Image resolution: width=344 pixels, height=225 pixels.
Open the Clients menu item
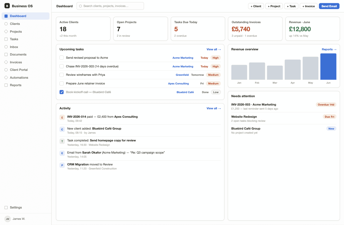pyautogui.click(x=25, y=24)
